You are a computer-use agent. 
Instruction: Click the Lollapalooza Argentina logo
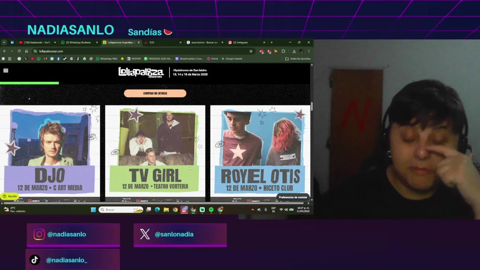141,72
